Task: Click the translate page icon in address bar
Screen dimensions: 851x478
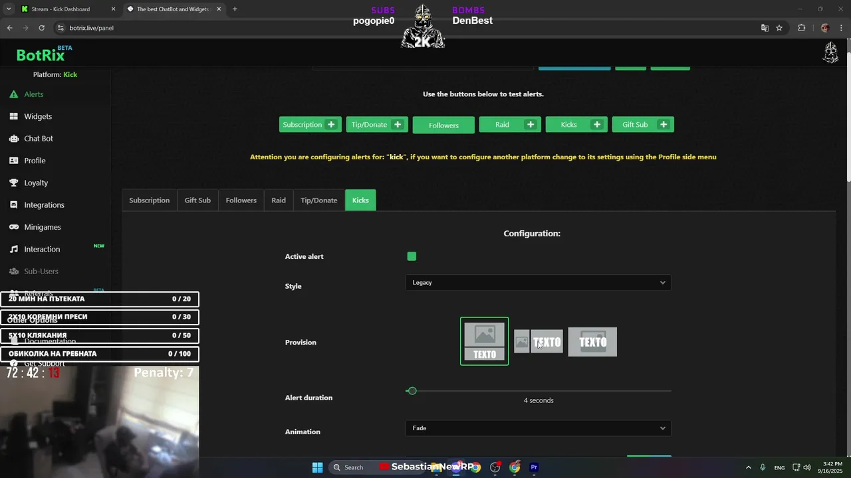Action: pyautogui.click(x=765, y=28)
